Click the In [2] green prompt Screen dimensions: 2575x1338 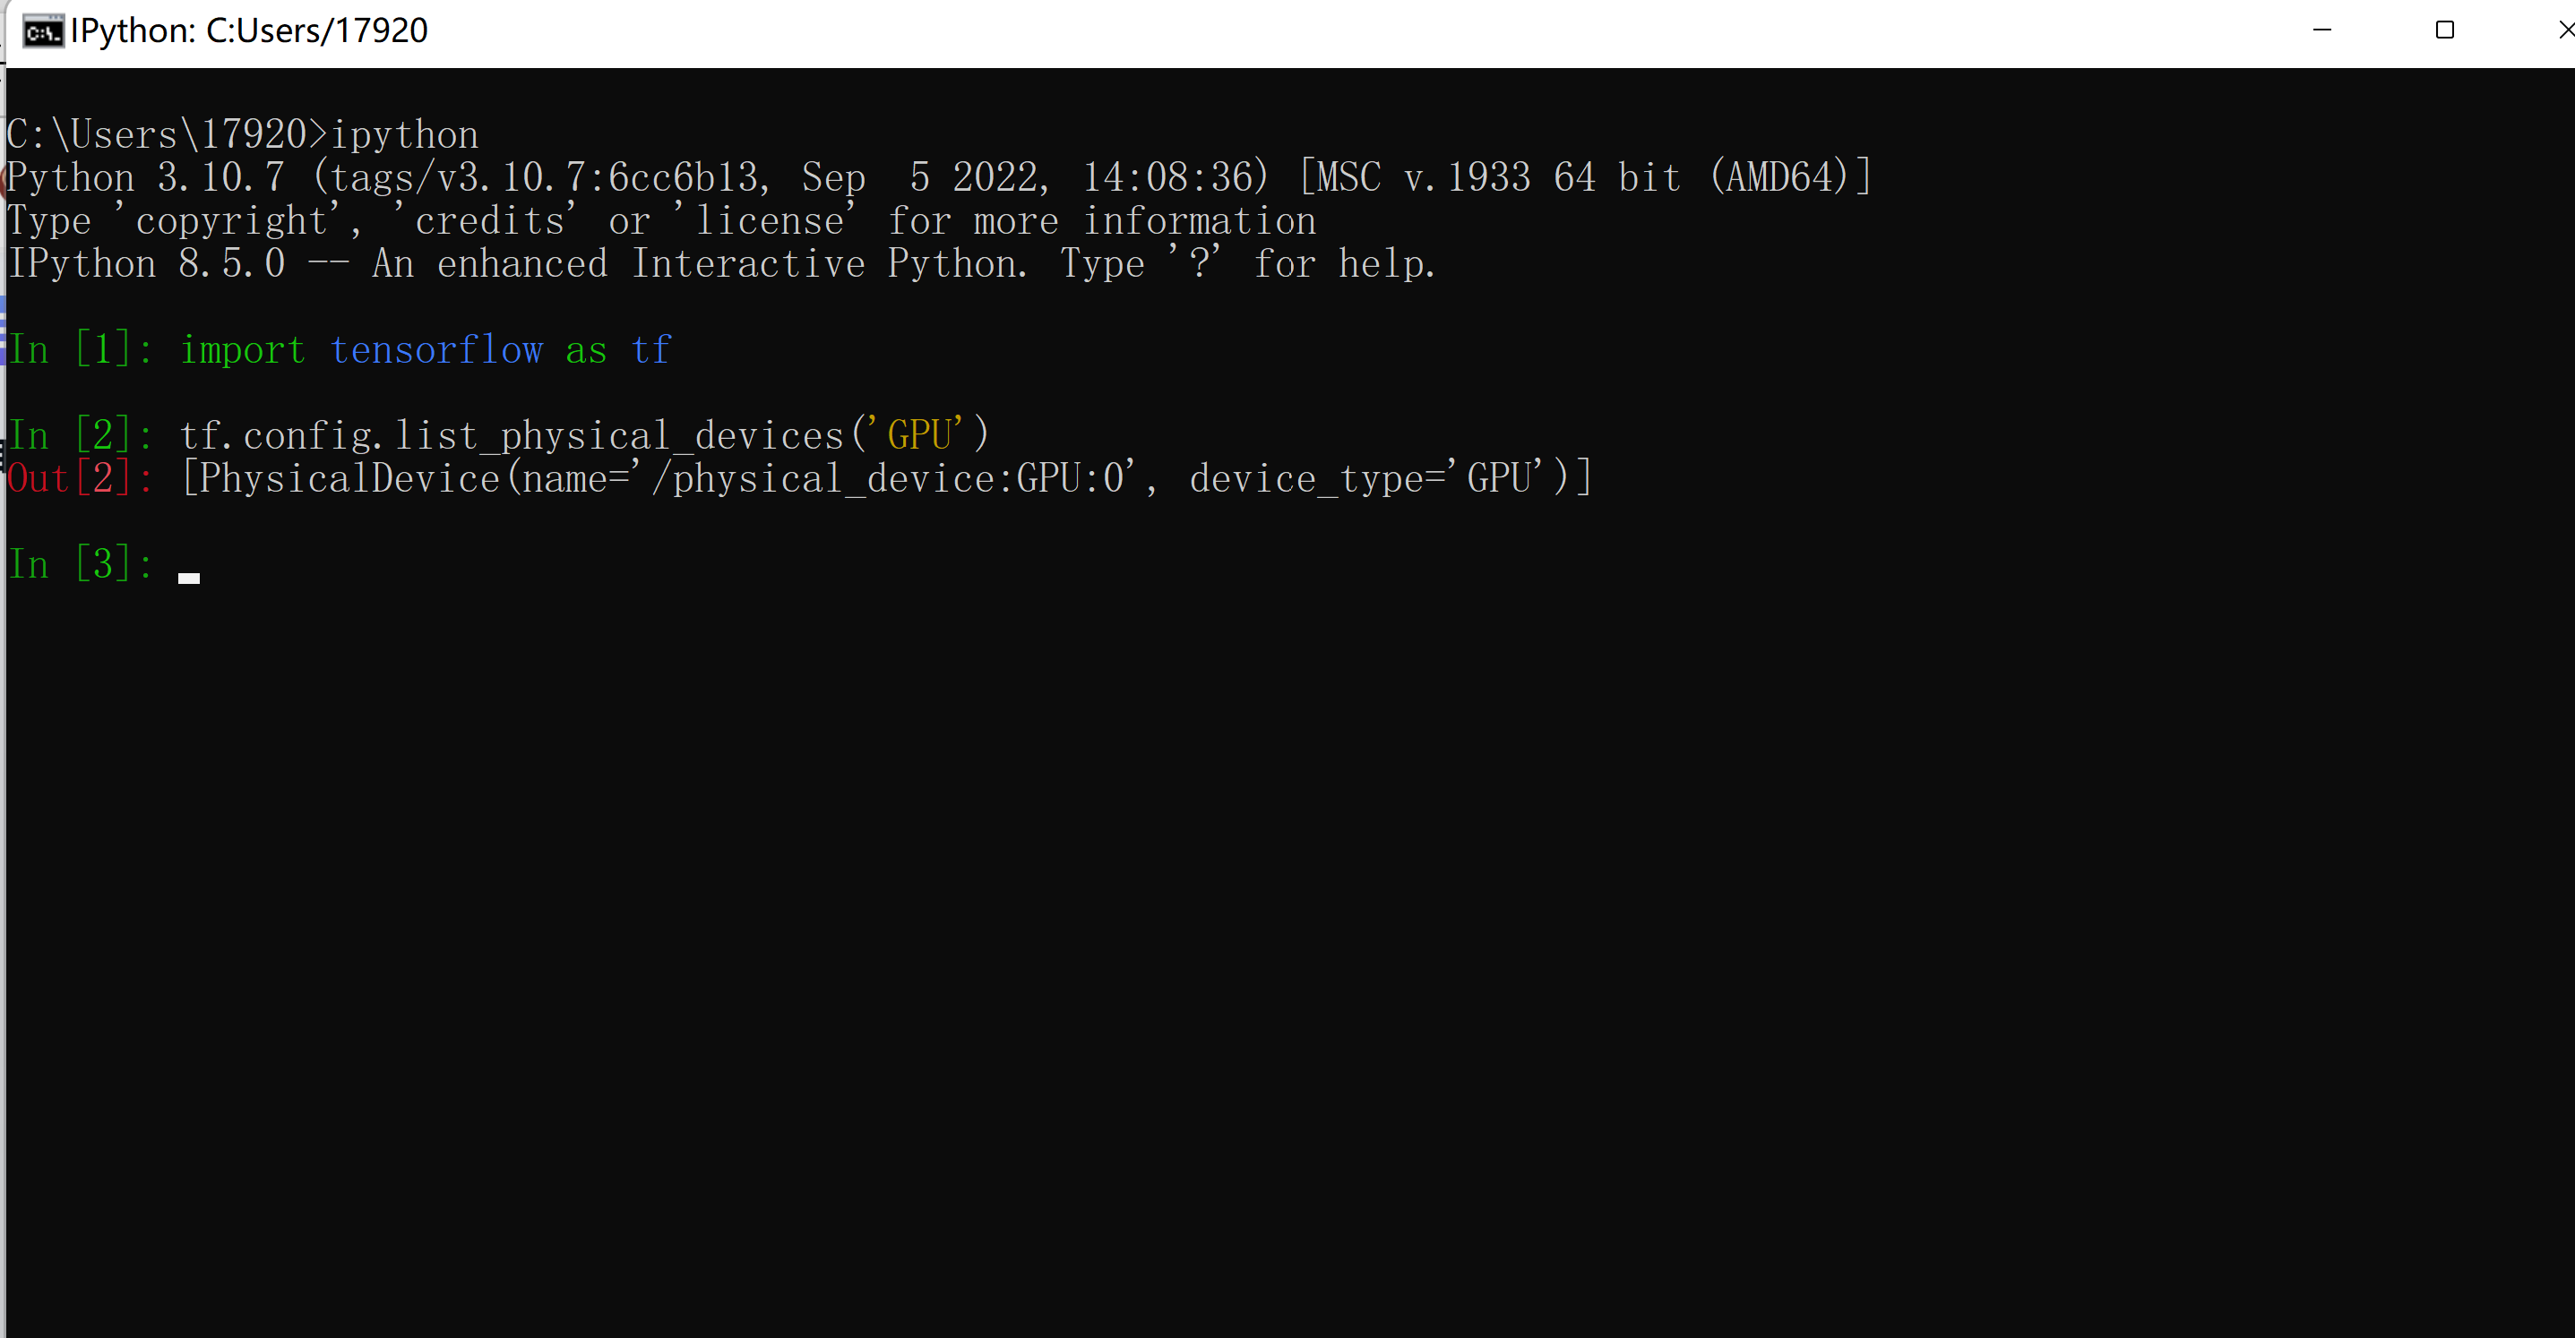tap(80, 435)
